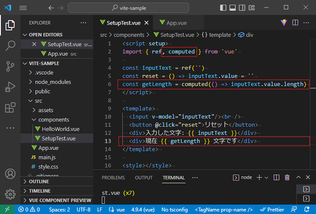Open the Explorer view in activity bar
Screen dimensions: 316x214
pyautogui.click(x=10, y=25)
